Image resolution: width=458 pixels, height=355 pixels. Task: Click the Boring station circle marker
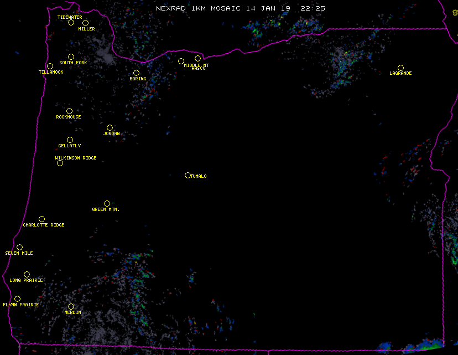pos(136,73)
